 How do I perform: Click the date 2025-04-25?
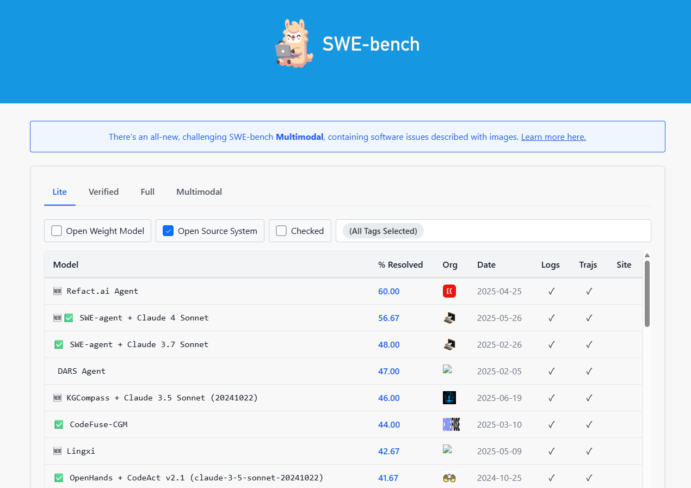[499, 291]
